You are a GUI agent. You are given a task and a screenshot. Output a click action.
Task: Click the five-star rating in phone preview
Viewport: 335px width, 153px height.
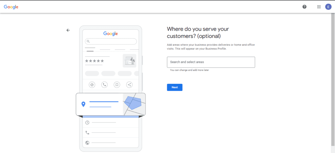click(95, 61)
